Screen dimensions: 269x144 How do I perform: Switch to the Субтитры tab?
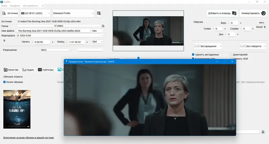(46, 70)
